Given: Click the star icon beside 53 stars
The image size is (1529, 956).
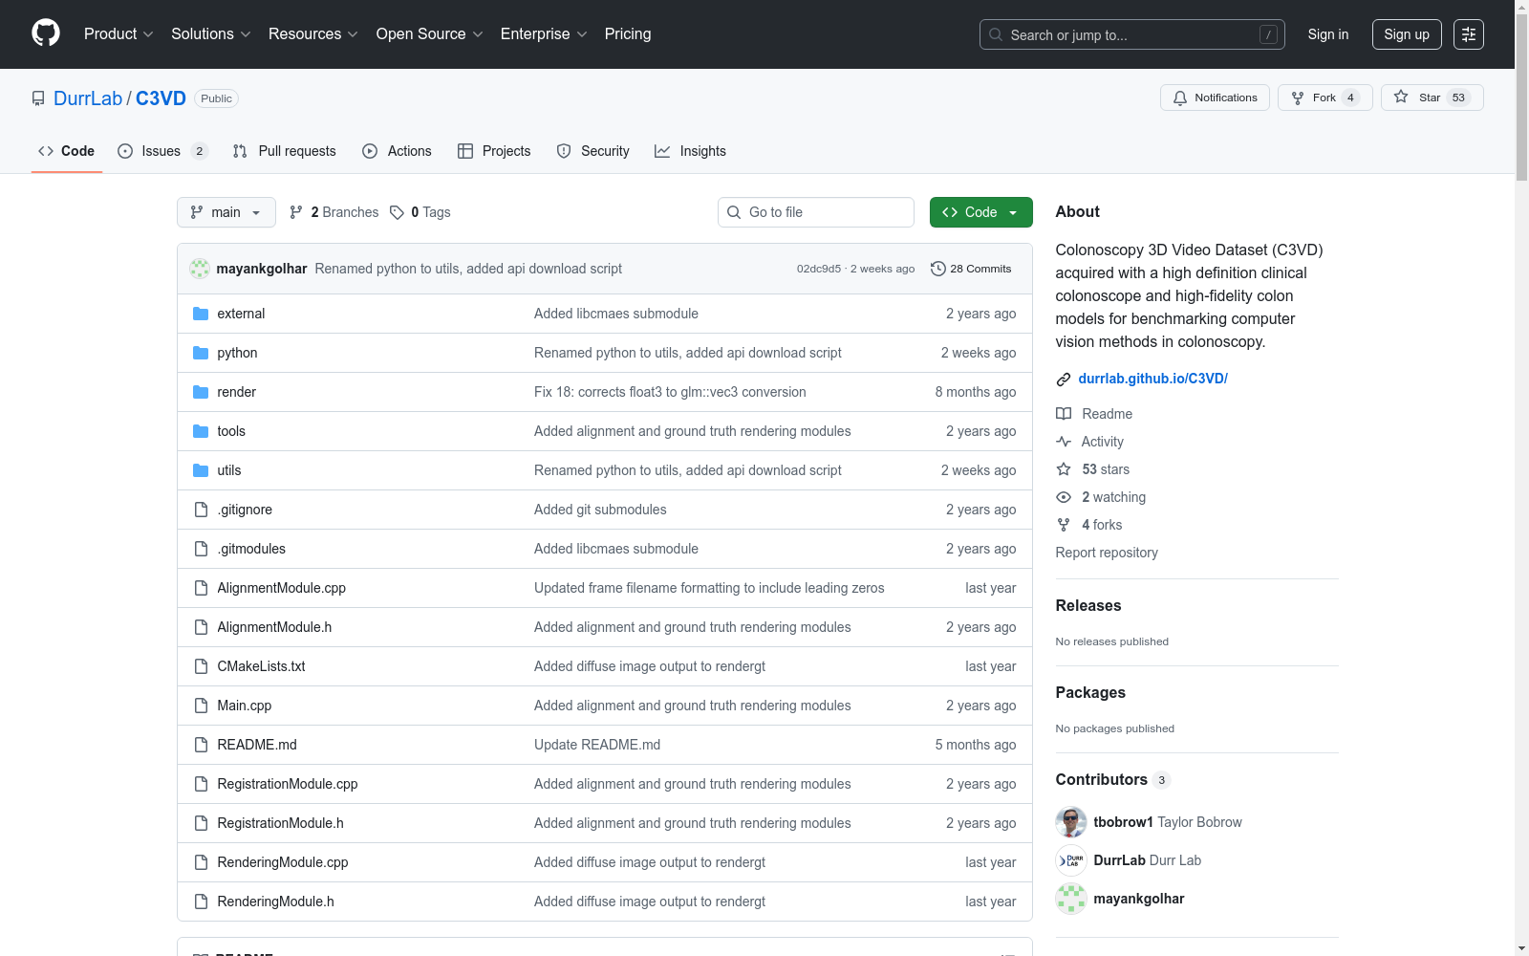Looking at the screenshot, I should pyautogui.click(x=1064, y=469).
